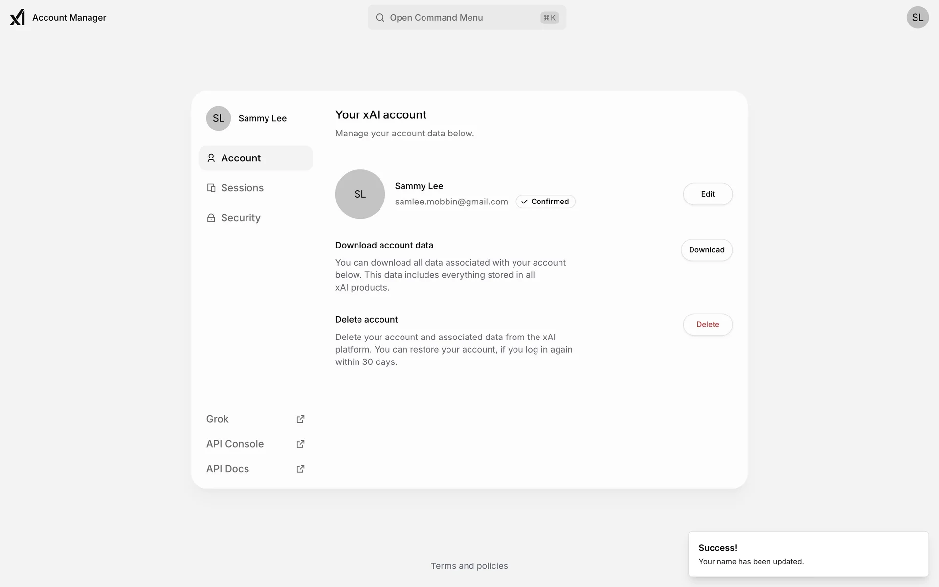Click the Confirmed email status badge
The width and height of the screenshot is (939, 587).
tap(545, 202)
